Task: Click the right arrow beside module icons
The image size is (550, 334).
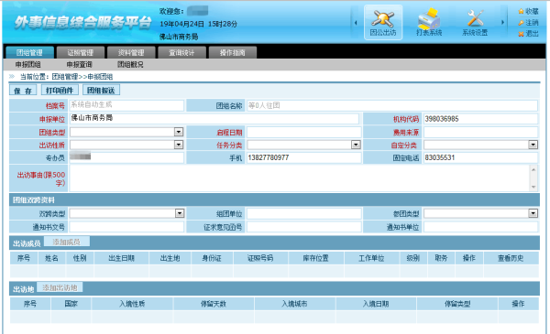Action: click(x=502, y=22)
